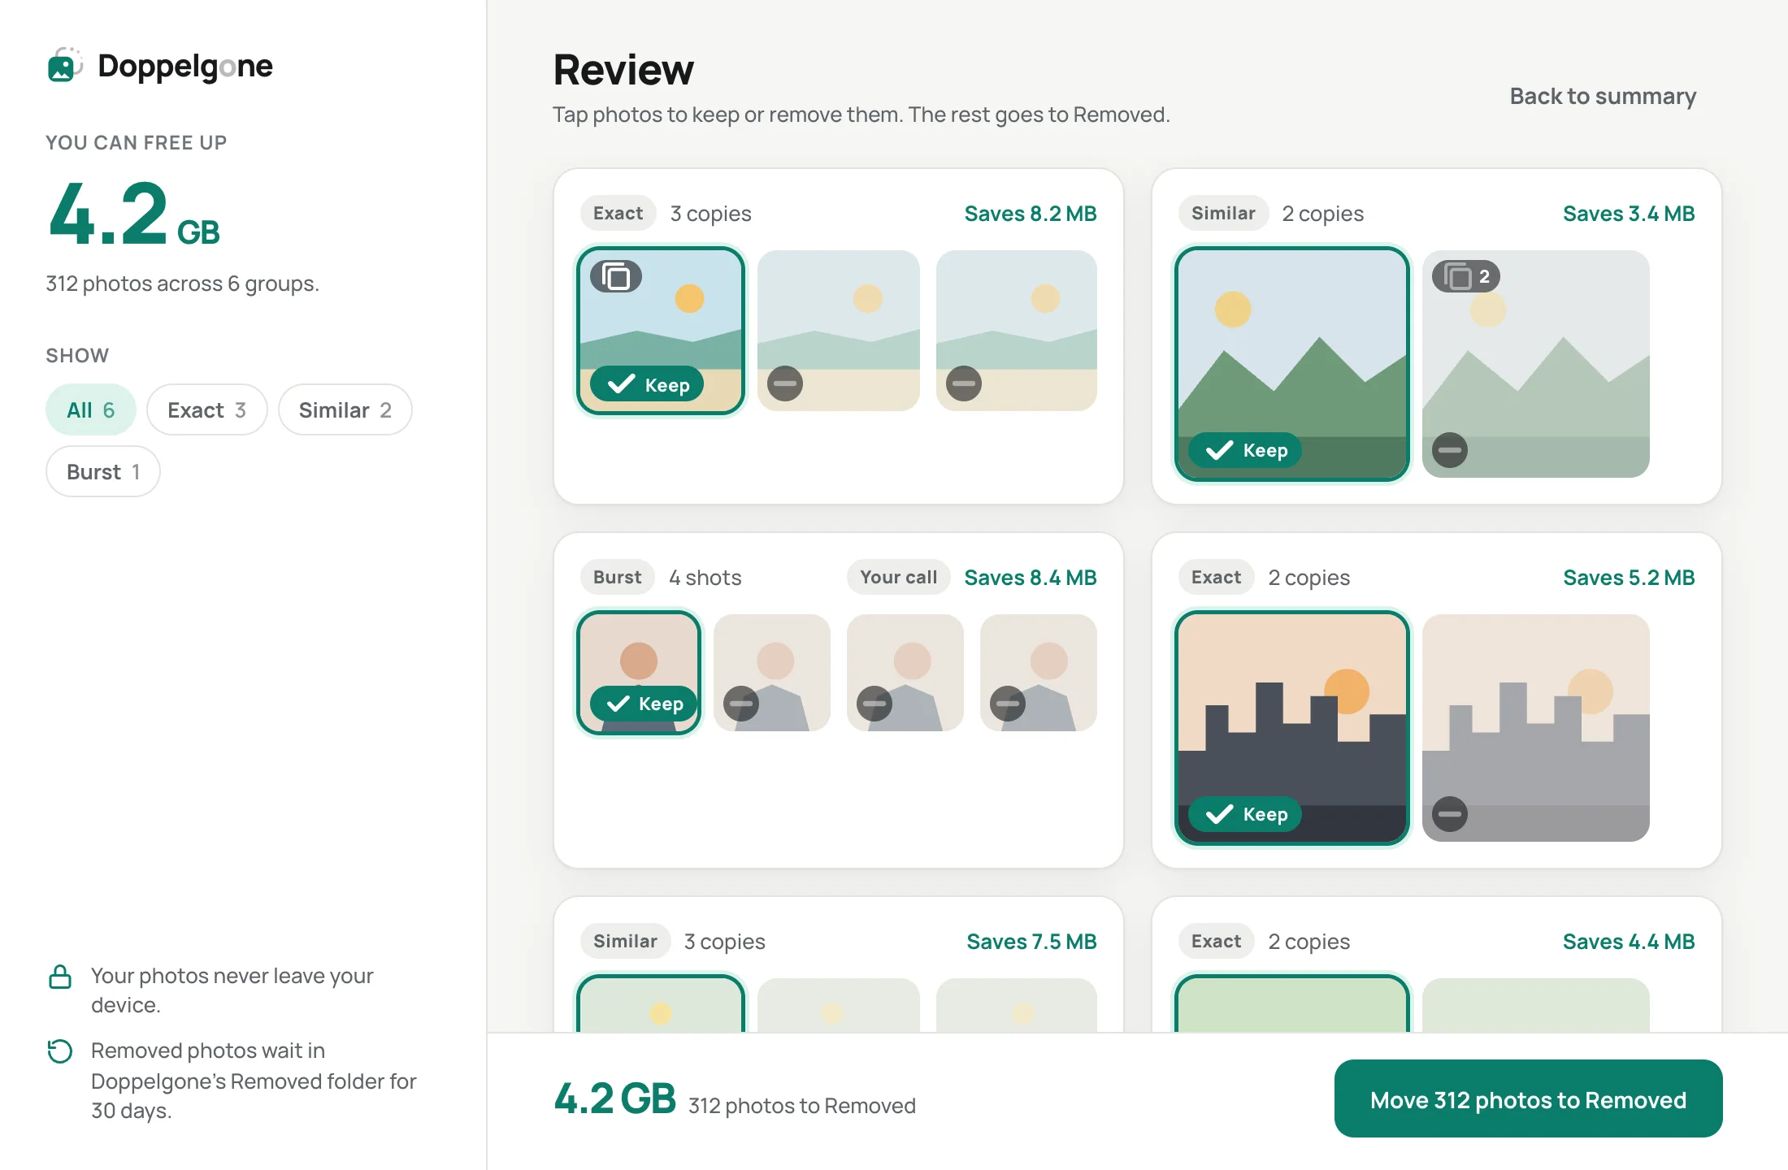Click Similar tag on the 2 copies group
This screenshot has width=1788, height=1170.
click(1223, 213)
